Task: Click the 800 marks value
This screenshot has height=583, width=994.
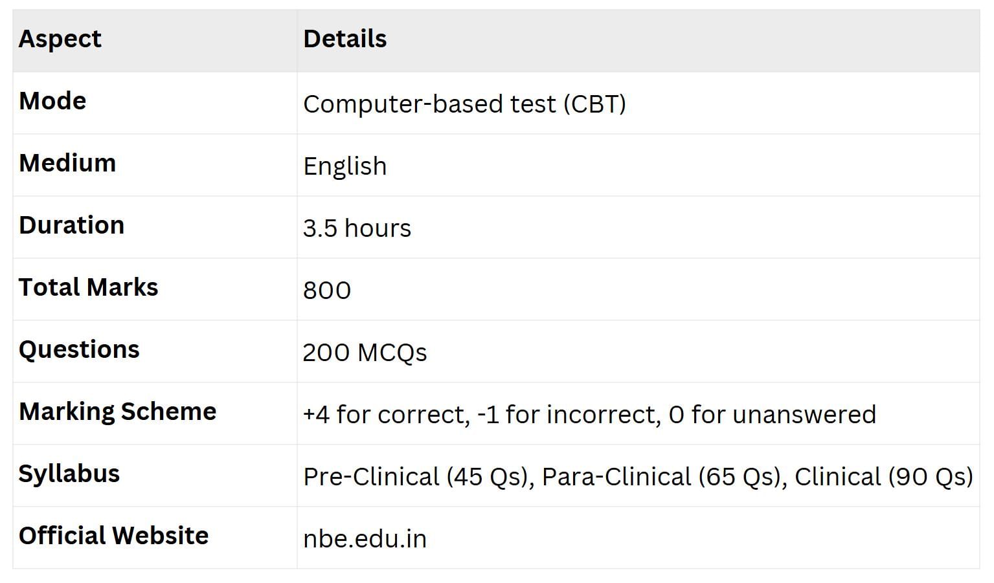Action: [x=327, y=291]
